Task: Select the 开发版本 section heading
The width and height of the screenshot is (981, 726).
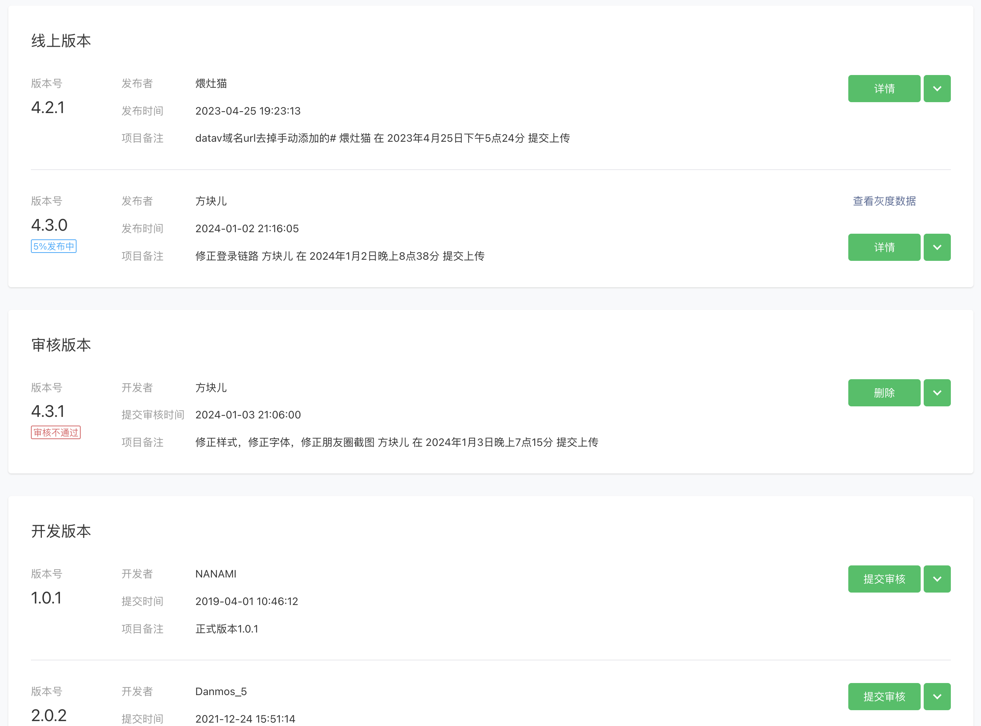Action: click(x=61, y=531)
